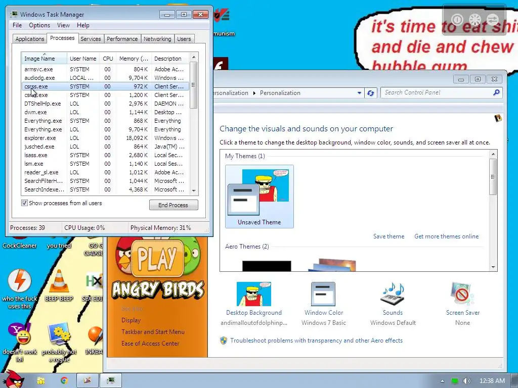Switch to the Networking tab
Viewport: 518px width, 388px height.
pyautogui.click(x=157, y=38)
